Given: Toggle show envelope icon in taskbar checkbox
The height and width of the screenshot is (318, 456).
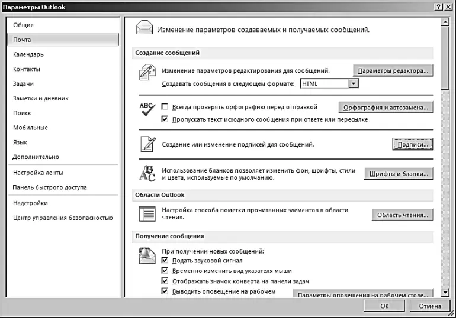Looking at the screenshot, I should click(165, 281).
